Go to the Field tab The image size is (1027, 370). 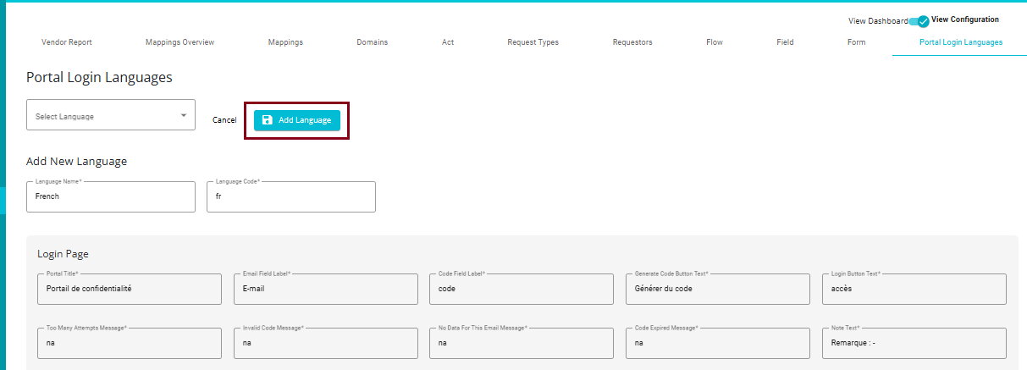(785, 42)
